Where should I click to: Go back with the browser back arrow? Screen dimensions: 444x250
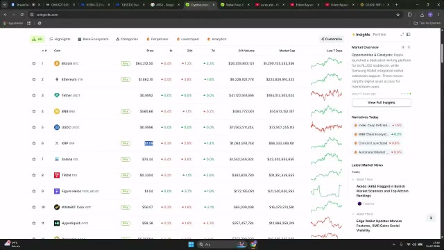(6, 15)
